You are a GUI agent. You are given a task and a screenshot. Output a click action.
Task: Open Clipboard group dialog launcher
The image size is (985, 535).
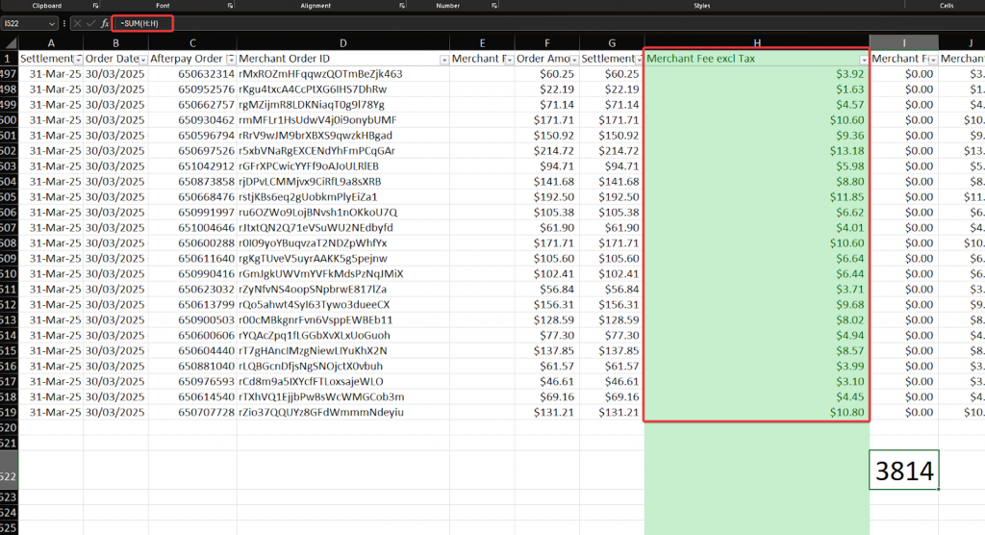[94, 6]
